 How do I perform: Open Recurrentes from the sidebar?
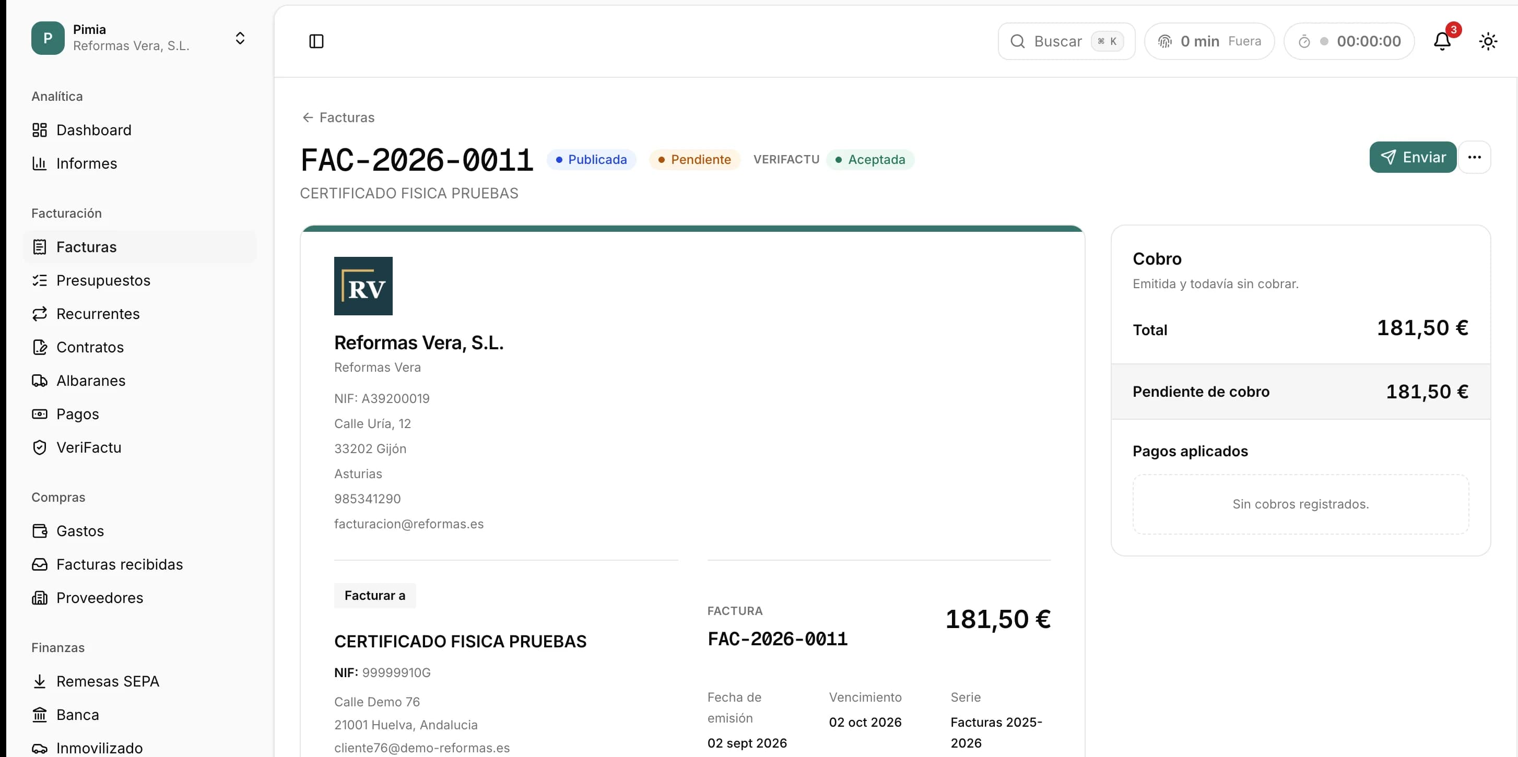tap(140, 314)
